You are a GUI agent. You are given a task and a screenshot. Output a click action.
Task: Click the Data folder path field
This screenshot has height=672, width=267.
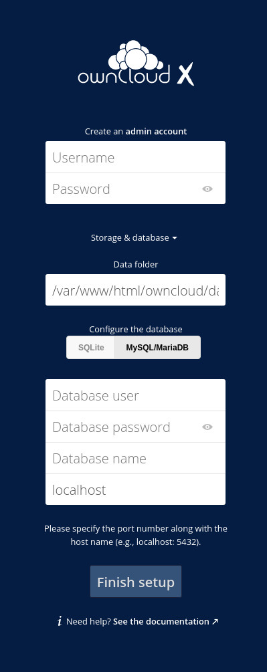point(135,290)
